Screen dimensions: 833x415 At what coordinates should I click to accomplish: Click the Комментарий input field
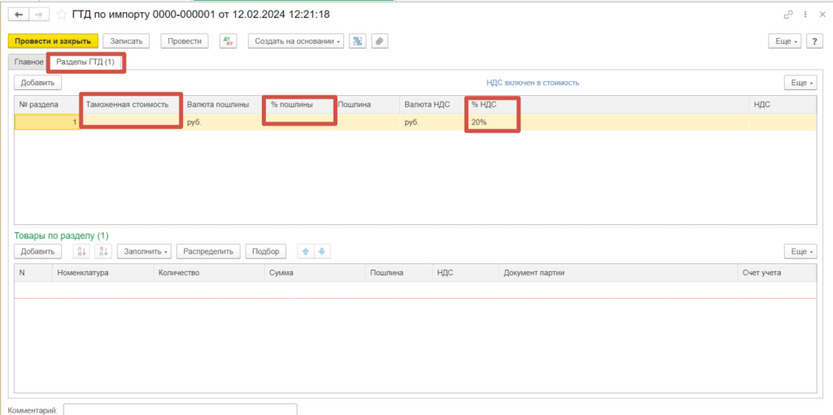[180, 409]
